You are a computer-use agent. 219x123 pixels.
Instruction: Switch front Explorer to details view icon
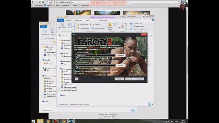(x=150, y=104)
